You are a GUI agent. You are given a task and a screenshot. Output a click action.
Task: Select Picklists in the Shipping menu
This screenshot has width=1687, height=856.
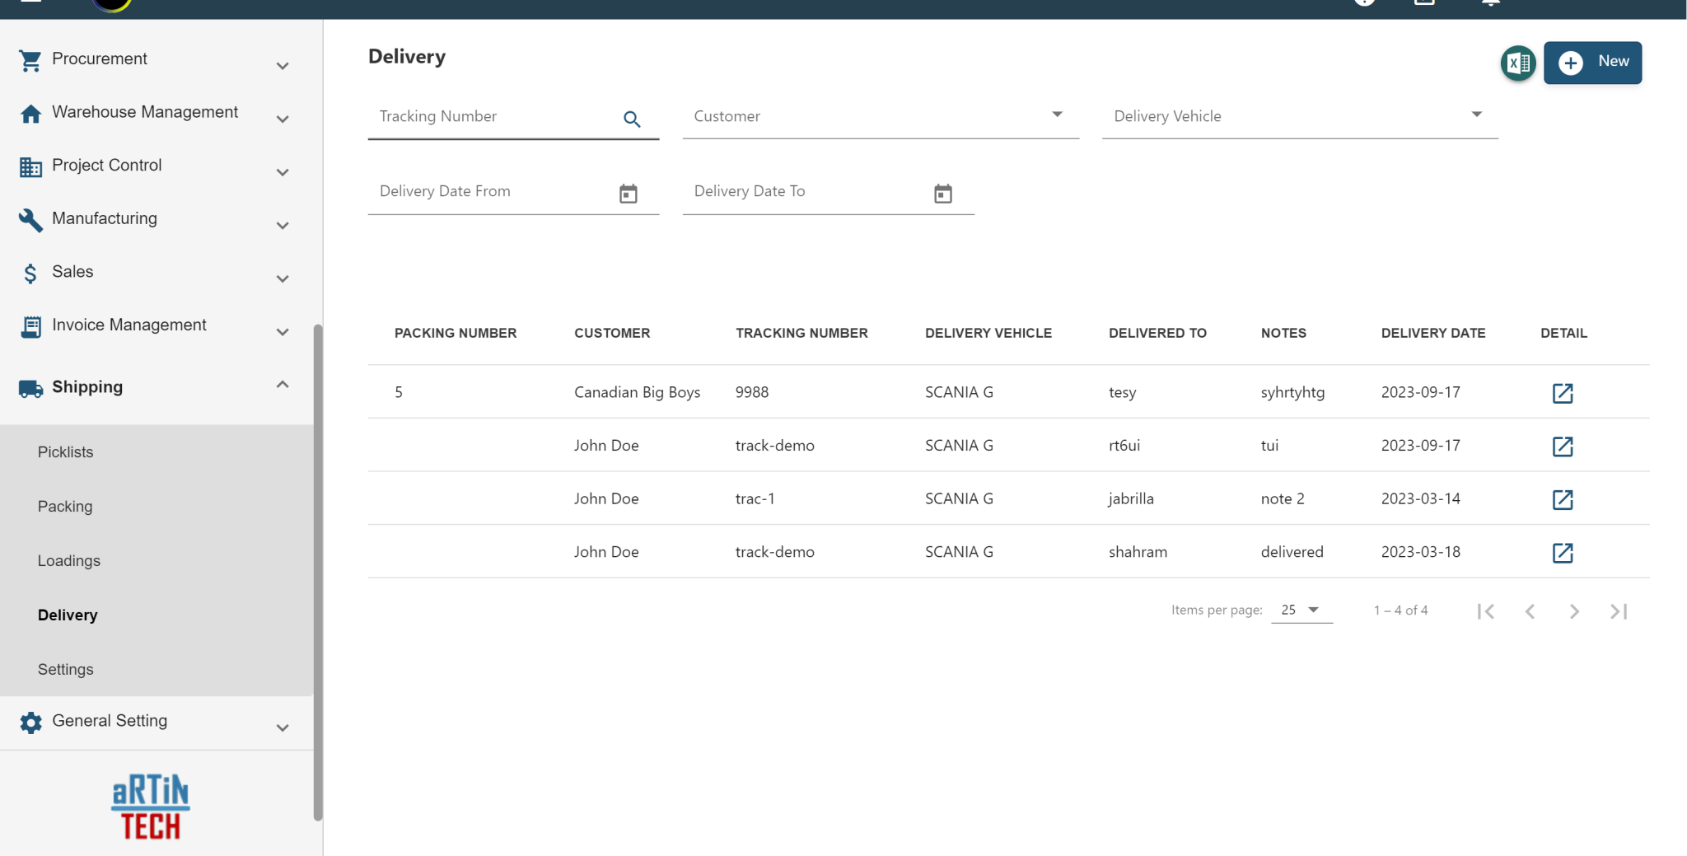pos(66,451)
